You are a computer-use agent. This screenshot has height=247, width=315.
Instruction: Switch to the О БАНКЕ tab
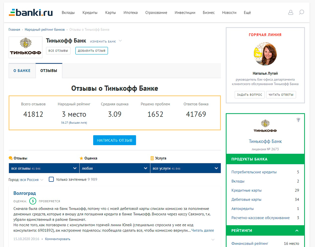[x=22, y=70]
